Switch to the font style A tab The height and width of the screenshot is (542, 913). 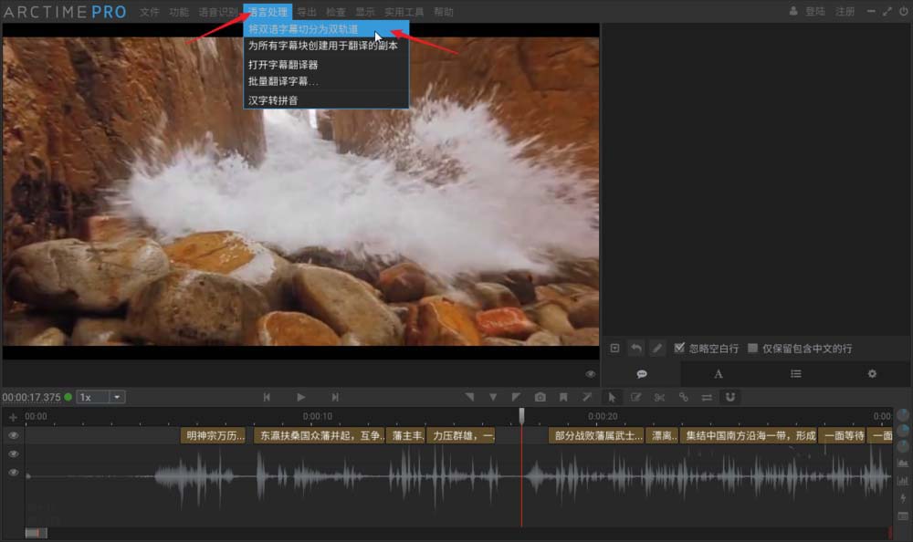(719, 374)
